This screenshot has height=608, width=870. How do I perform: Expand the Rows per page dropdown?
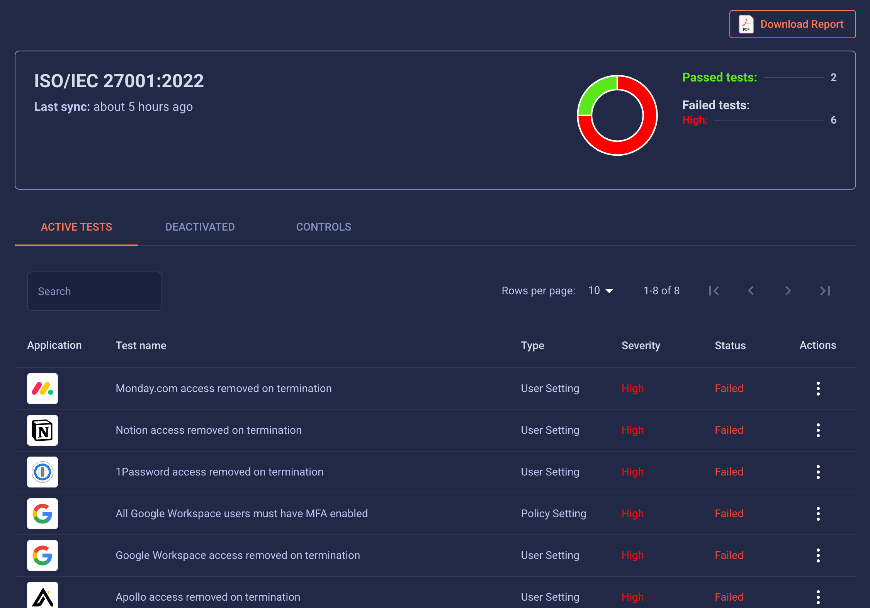600,291
